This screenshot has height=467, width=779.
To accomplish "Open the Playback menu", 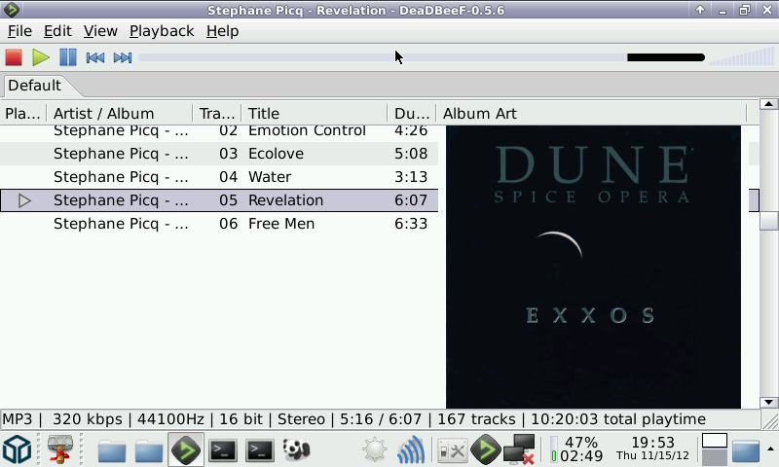I will [162, 31].
